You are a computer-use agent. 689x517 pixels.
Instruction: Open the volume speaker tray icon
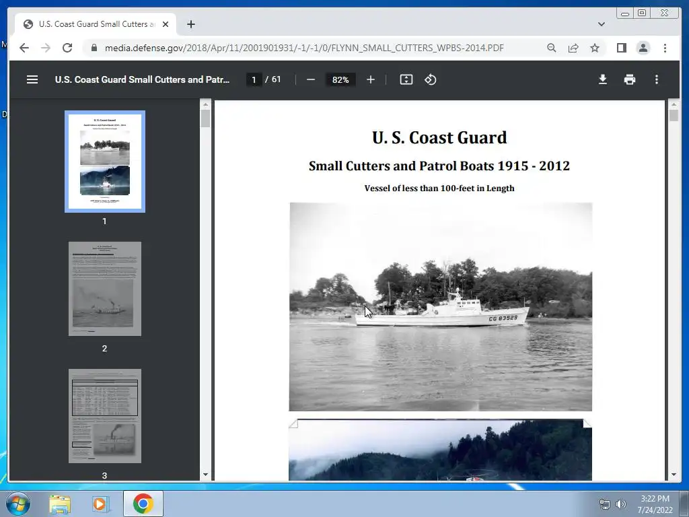click(620, 504)
